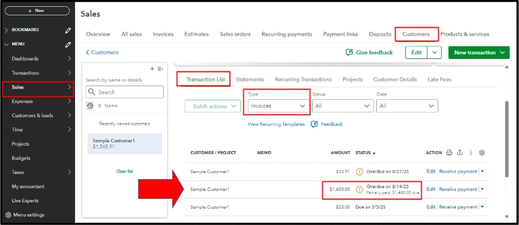Screen dimensions: 519x225
Task: Click the export icon in table header
Action: [x=460, y=152]
